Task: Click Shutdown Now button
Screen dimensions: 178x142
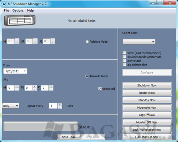Action: point(147,85)
